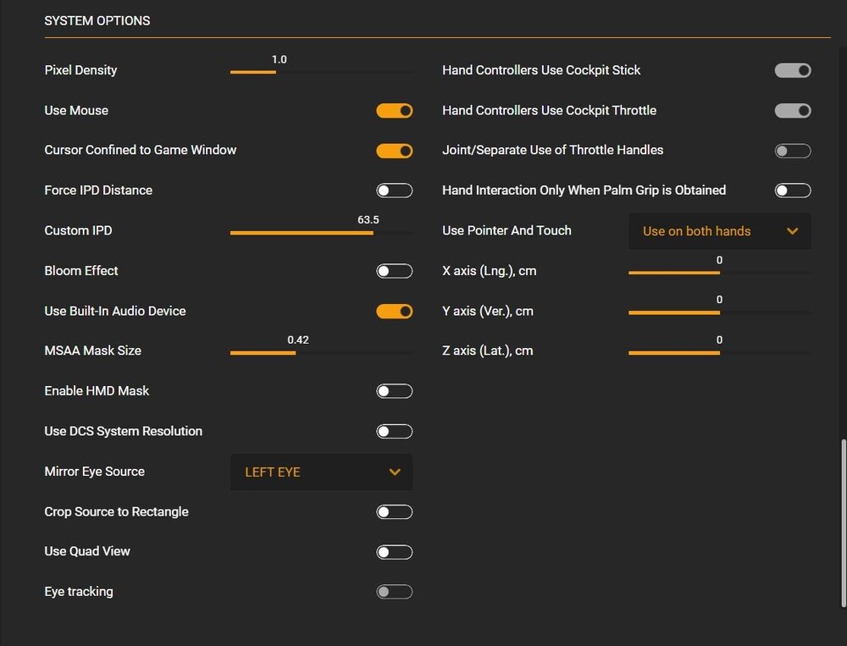This screenshot has height=646, width=847.
Task: Enable Hand Interaction Only When Palm Grip
Action: pos(793,190)
